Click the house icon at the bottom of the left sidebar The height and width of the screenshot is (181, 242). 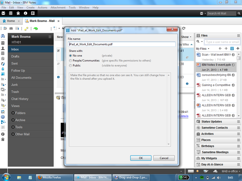click(x=3, y=139)
